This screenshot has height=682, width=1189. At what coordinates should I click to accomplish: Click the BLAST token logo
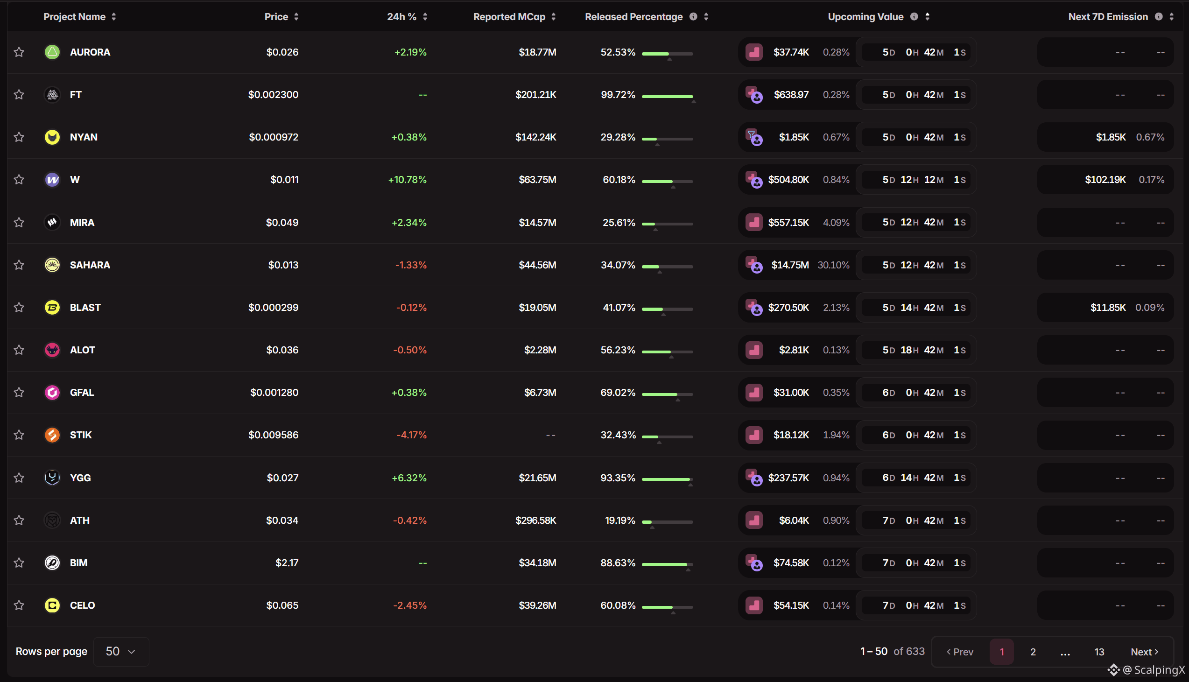pyautogui.click(x=52, y=307)
